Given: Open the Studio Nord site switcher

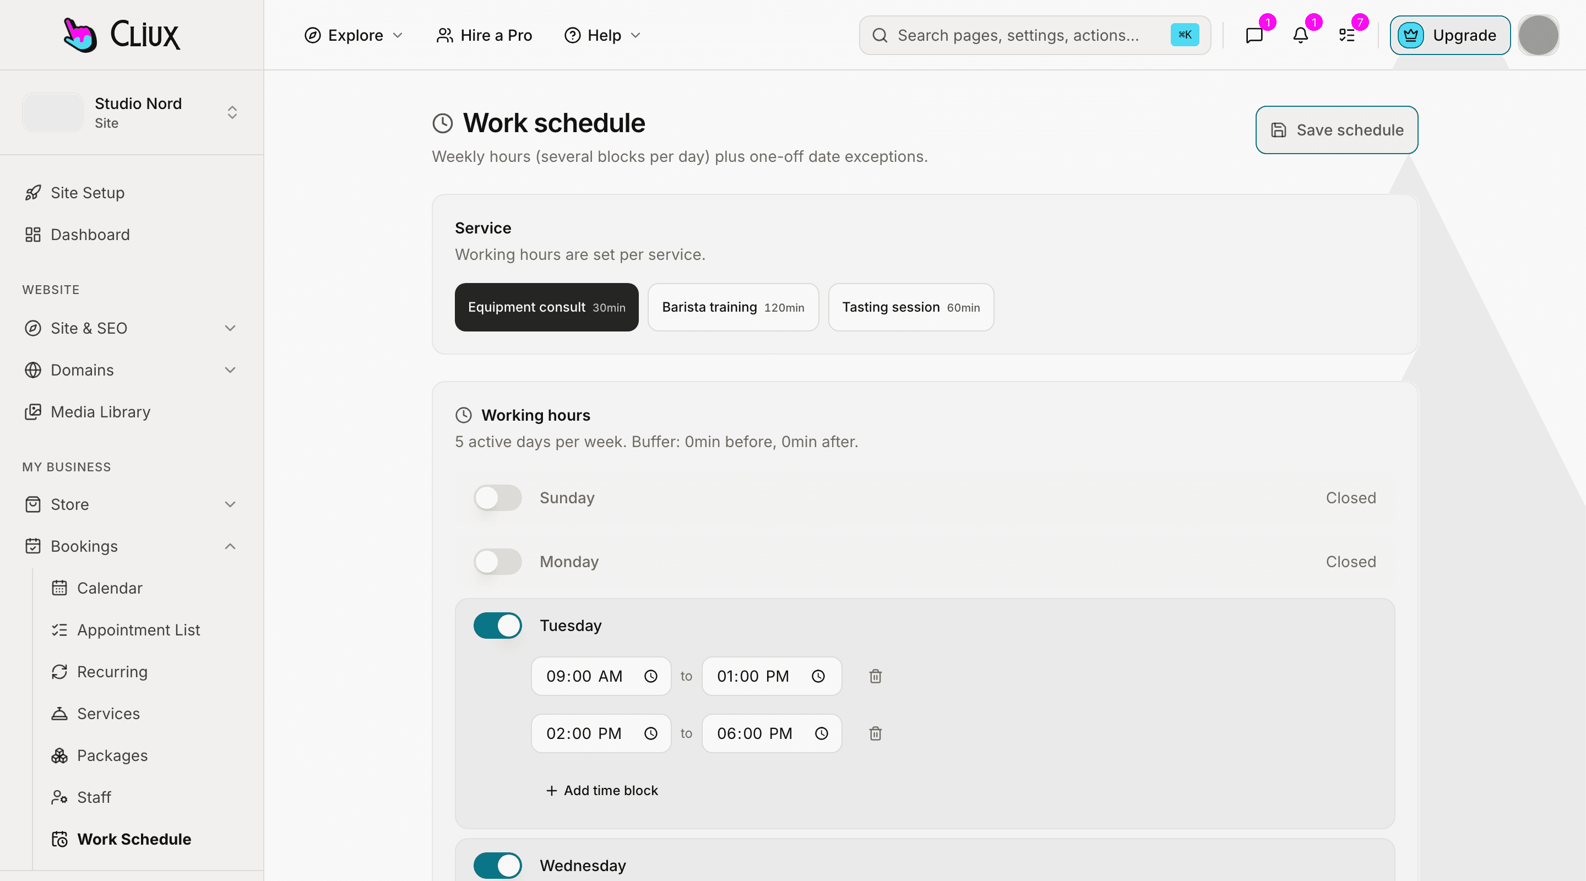Looking at the screenshot, I should tap(132, 113).
